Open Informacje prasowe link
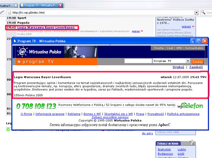The image size is (212, 158). [50, 114]
